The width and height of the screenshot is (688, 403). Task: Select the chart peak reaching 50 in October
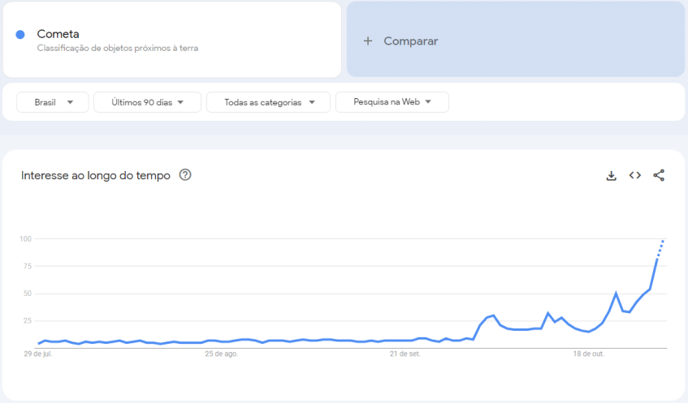pyautogui.click(x=616, y=293)
